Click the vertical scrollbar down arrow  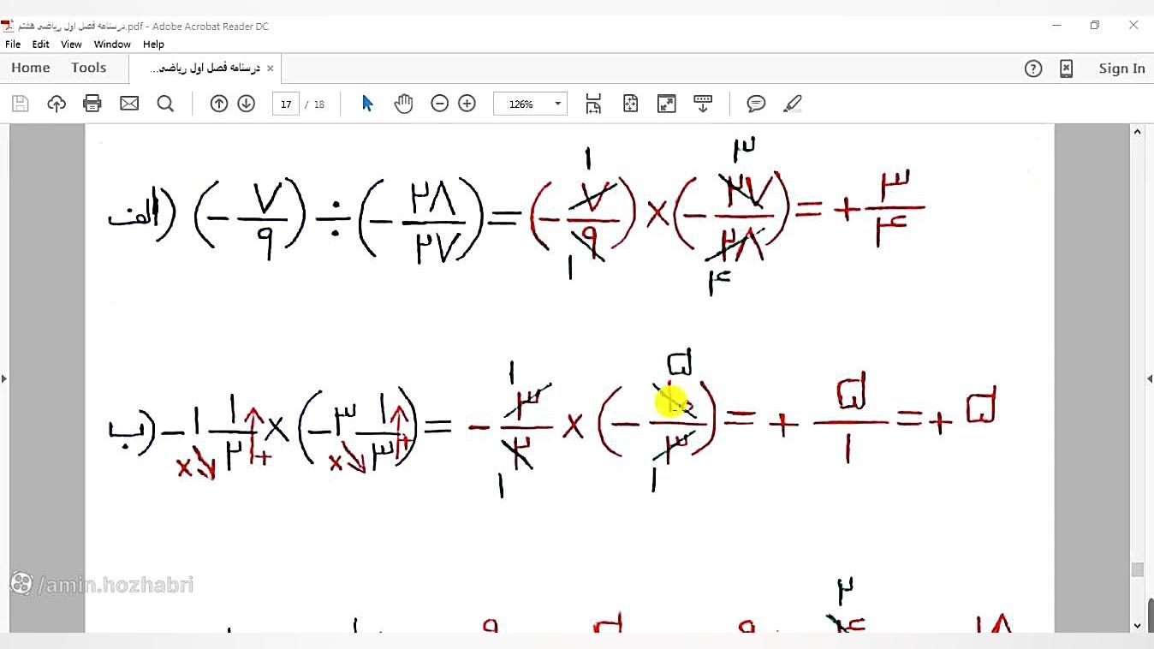(x=1137, y=625)
